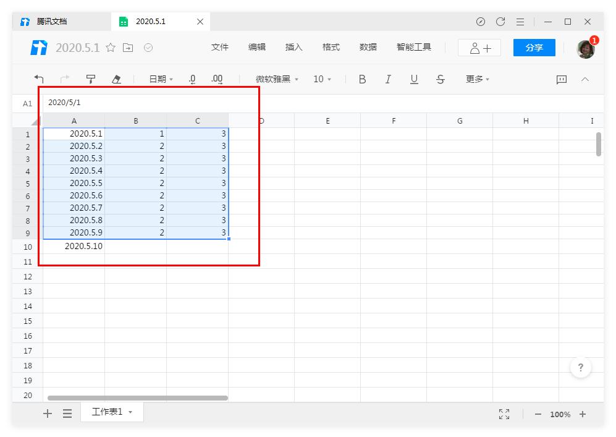Open the 微软雅黑 font dropdown

[x=276, y=79]
